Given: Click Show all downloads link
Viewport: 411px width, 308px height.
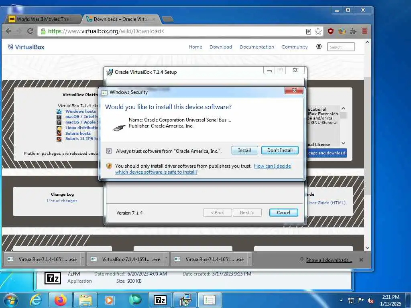Looking at the screenshot, I should (x=329, y=260).
